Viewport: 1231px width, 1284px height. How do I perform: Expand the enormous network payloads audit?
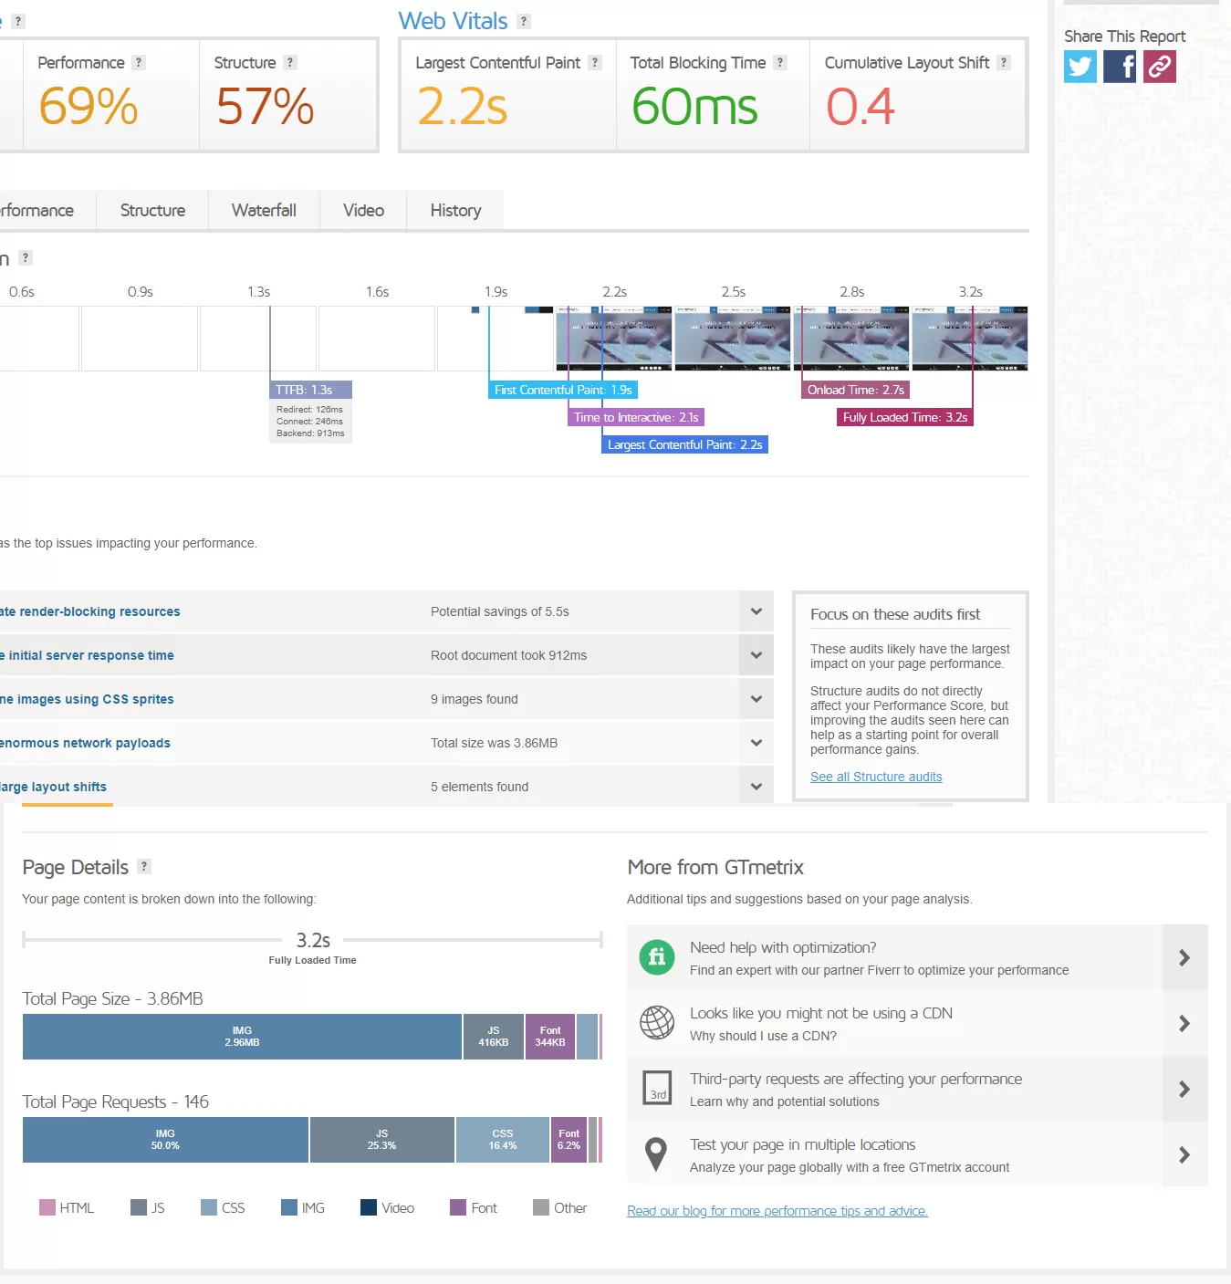pos(756,743)
